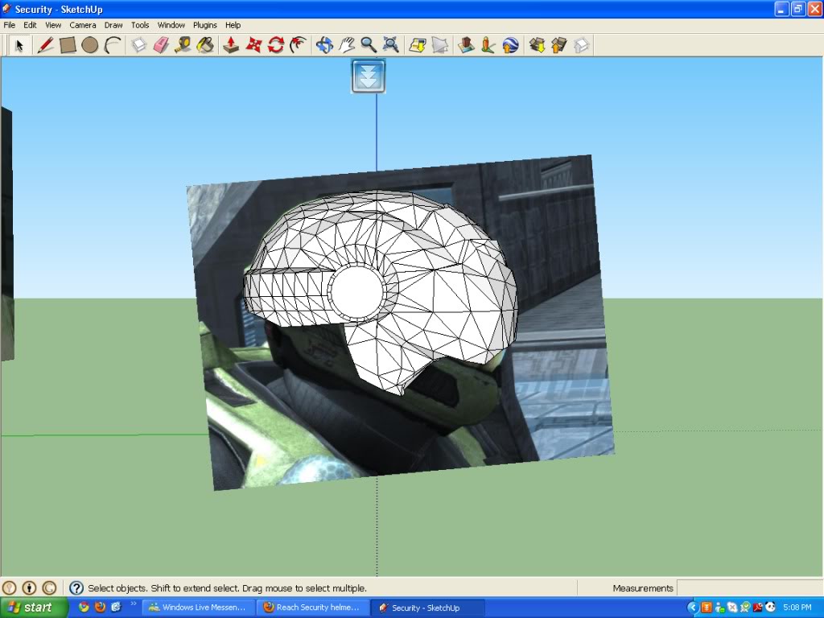
Task: Open the Edit menu
Action: point(30,25)
